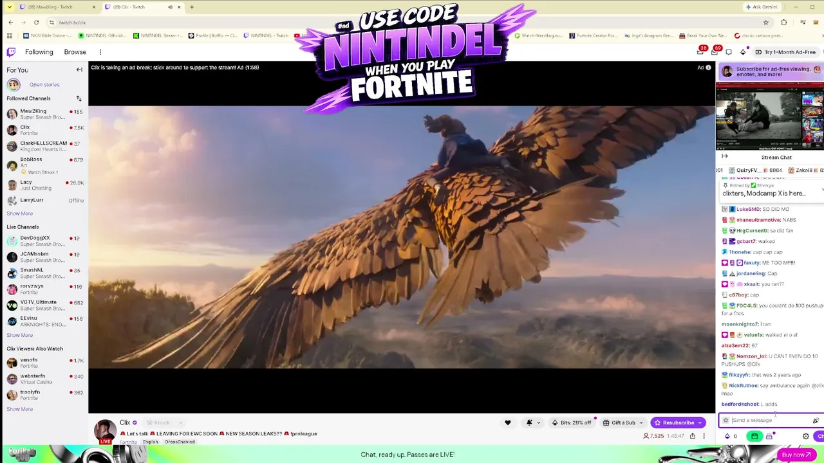
Task: Open channel points green chest icon
Action: click(754, 436)
